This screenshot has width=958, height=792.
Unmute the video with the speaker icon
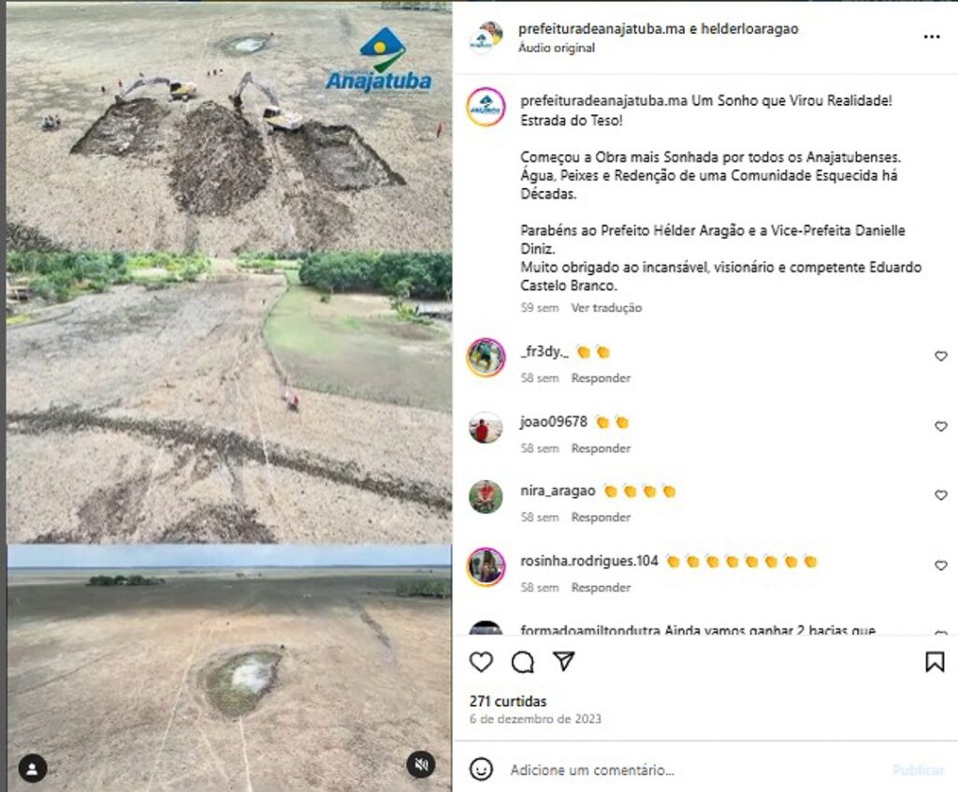click(x=421, y=765)
